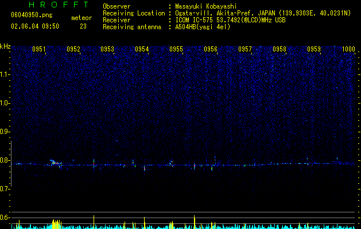Click the 0955 time marker
The height and width of the screenshot is (229, 361).
click(x=176, y=49)
